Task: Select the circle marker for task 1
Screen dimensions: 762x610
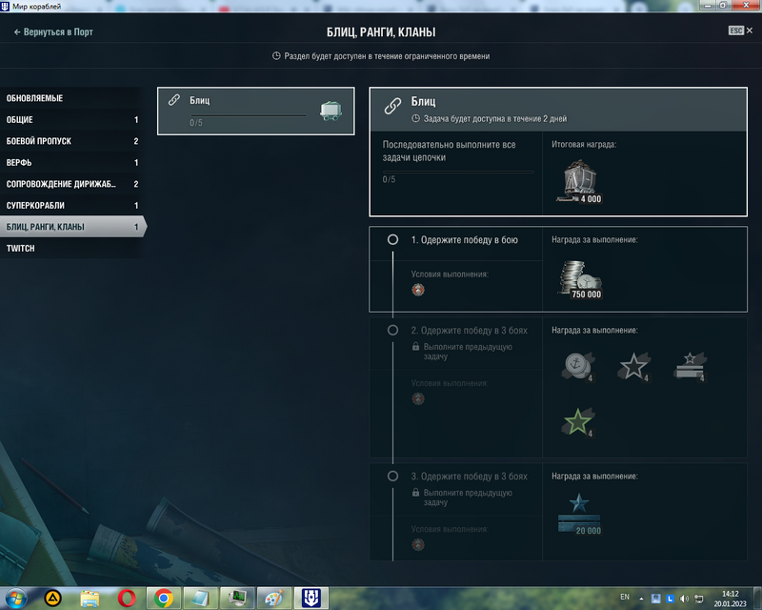Action: click(392, 240)
